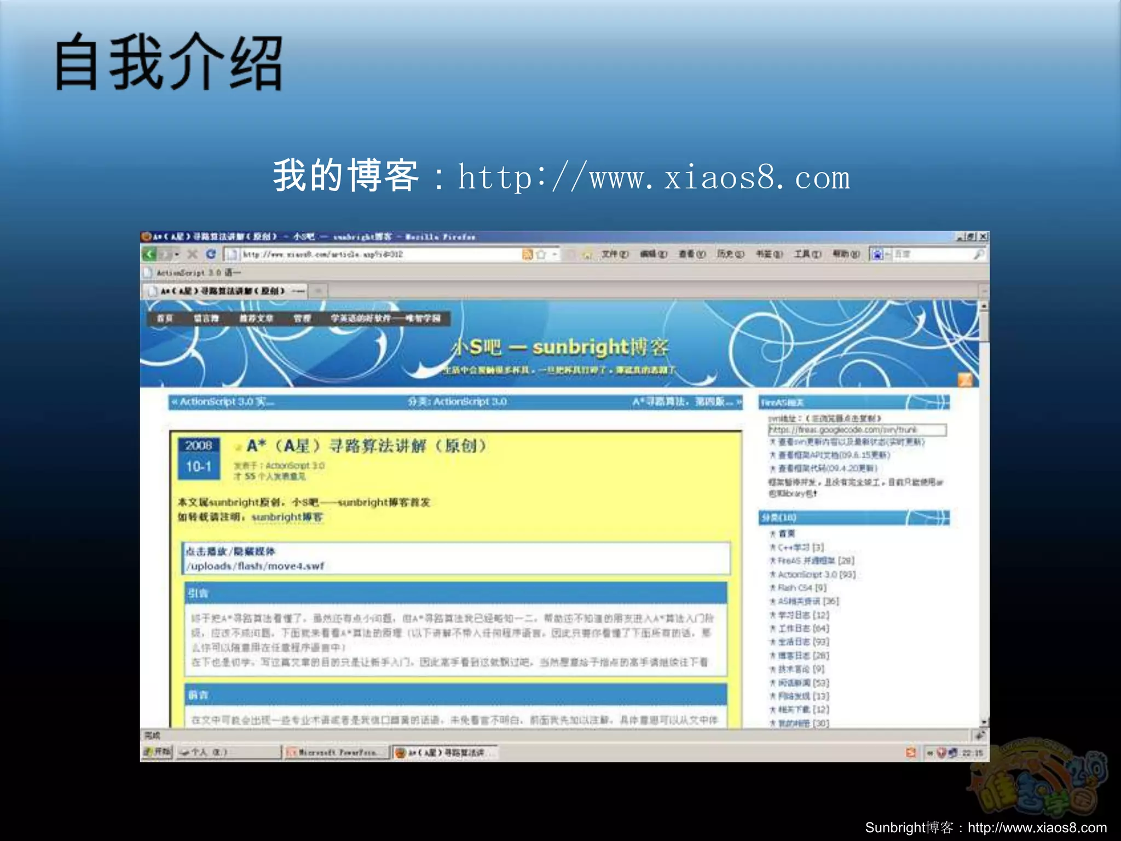Click the 留言簿 link in blog navigation
The image size is (1121, 841).
206,318
